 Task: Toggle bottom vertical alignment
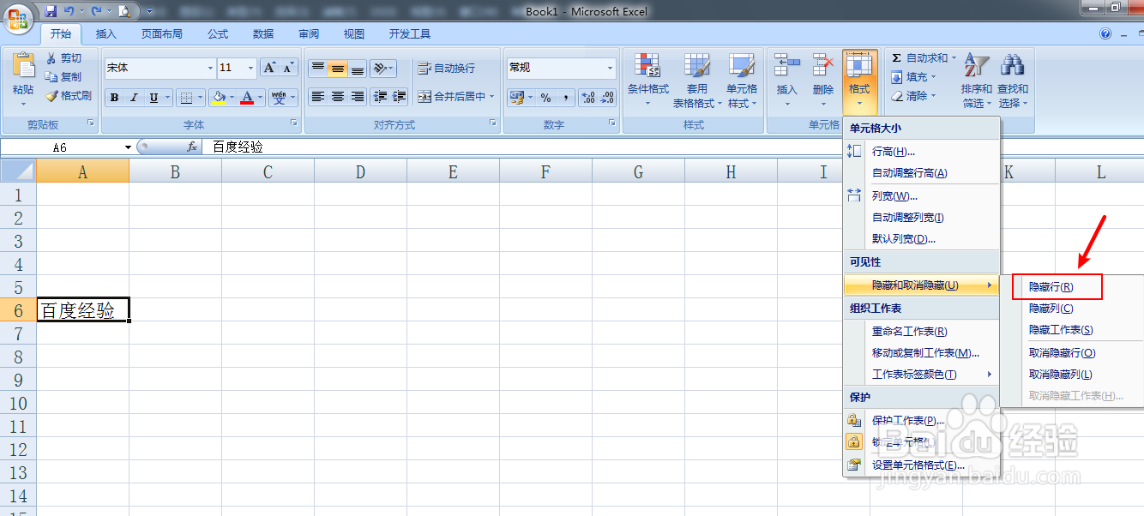357,69
